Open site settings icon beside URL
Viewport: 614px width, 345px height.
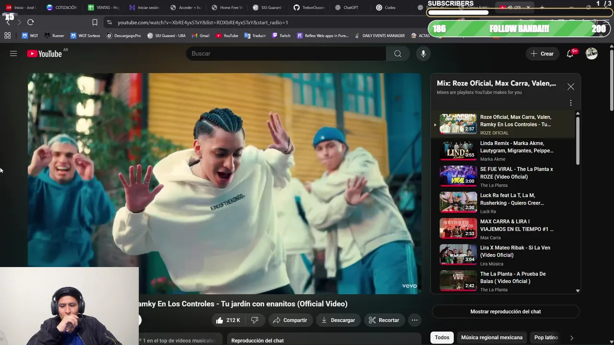(x=109, y=22)
